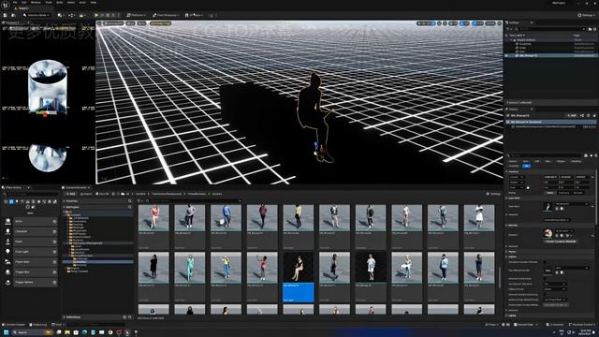This screenshot has height=337, width=599.
Task: Click the Point Light bulb icon
Action: [x=7, y=252]
